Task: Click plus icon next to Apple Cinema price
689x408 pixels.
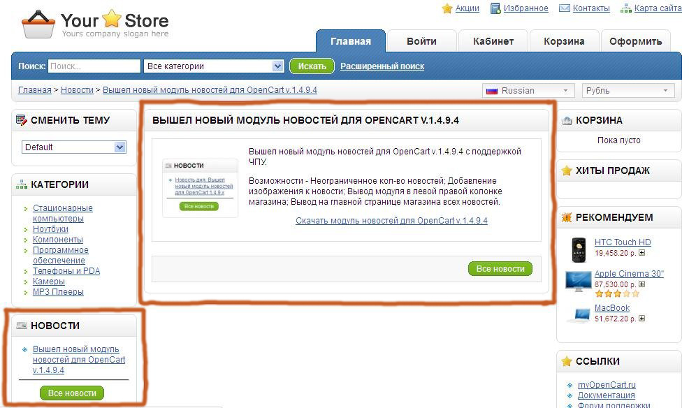Action: pos(642,285)
